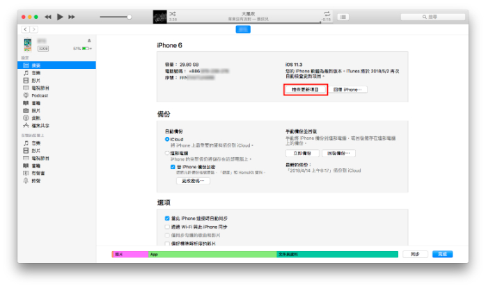This screenshot has height=288, width=486.
Task: Toggle the iPhone backup encryption checkbox
Action: coord(173,167)
